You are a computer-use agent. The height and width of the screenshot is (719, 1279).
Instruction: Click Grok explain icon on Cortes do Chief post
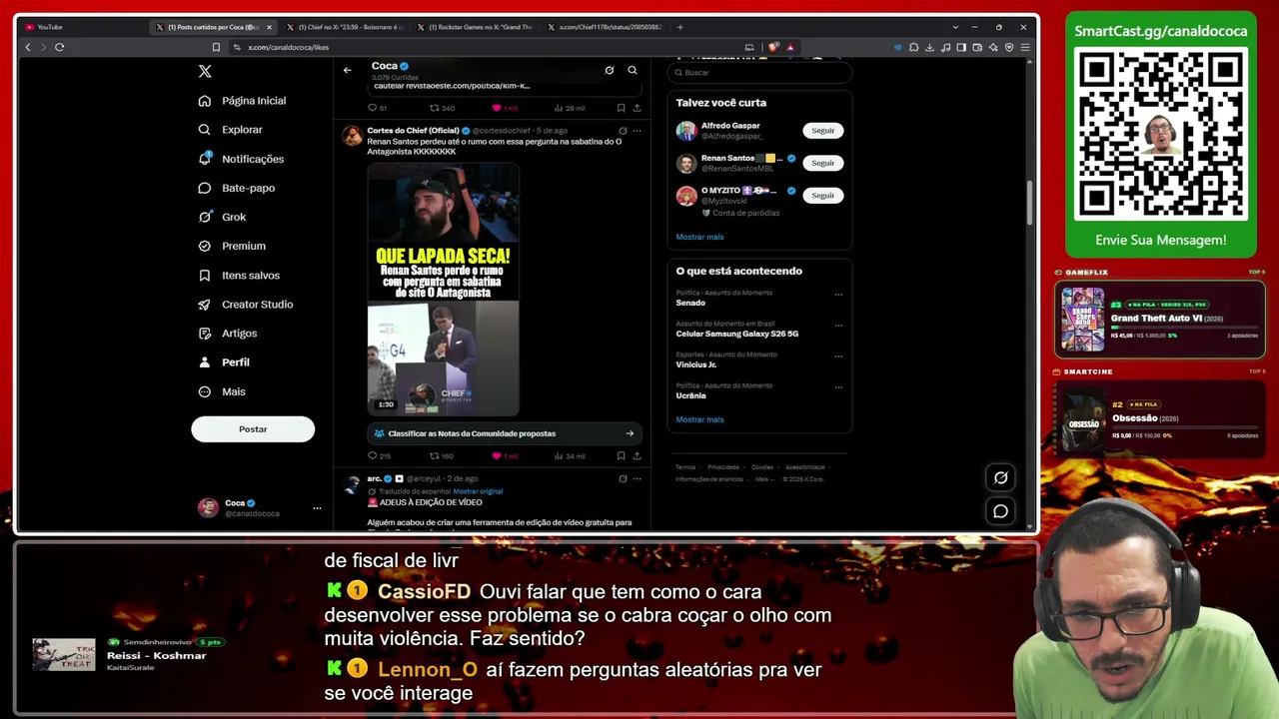pyautogui.click(x=623, y=131)
